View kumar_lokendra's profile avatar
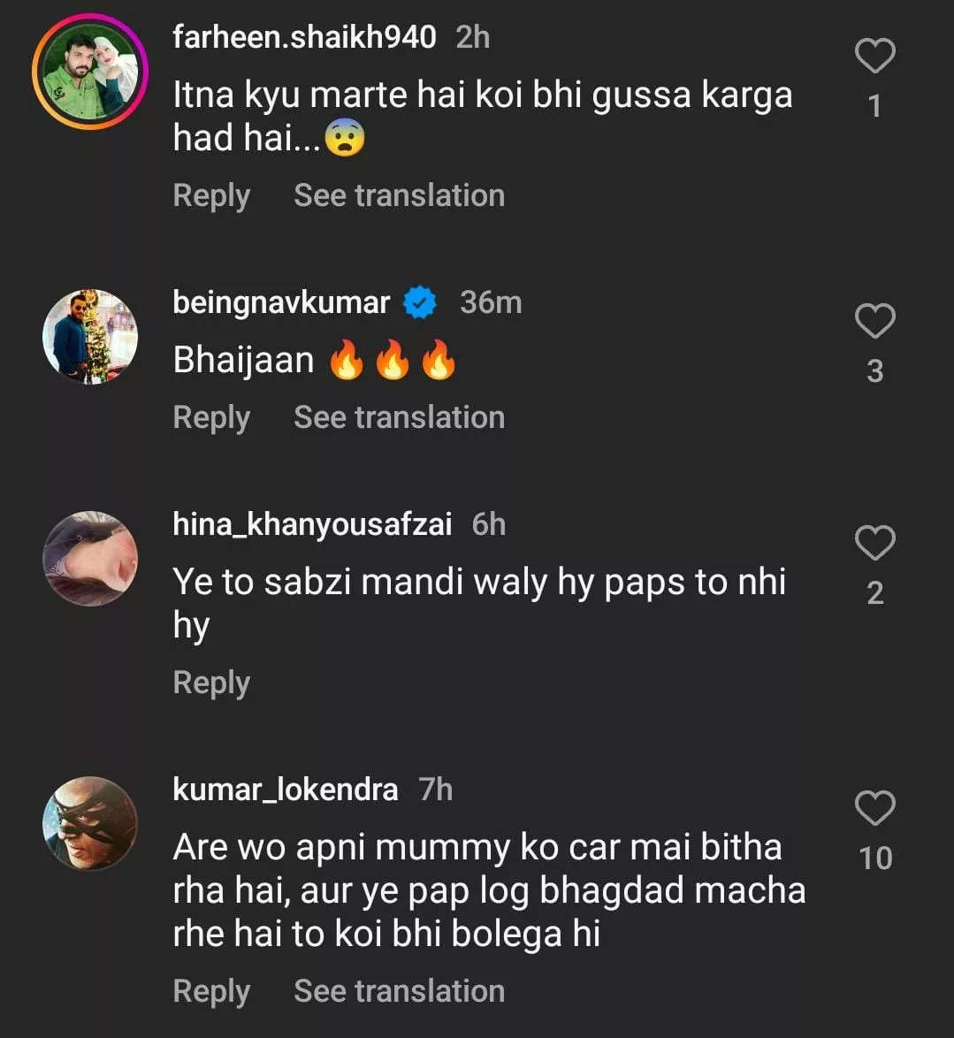This screenshot has width=954, height=1038. [x=90, y=824]
